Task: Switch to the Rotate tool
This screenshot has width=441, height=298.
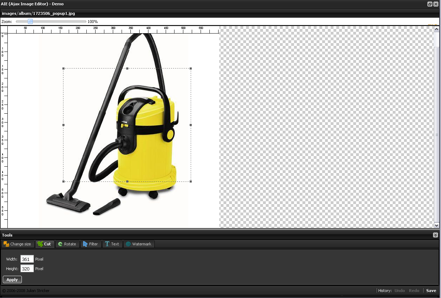Action: [x=67, y=244]
